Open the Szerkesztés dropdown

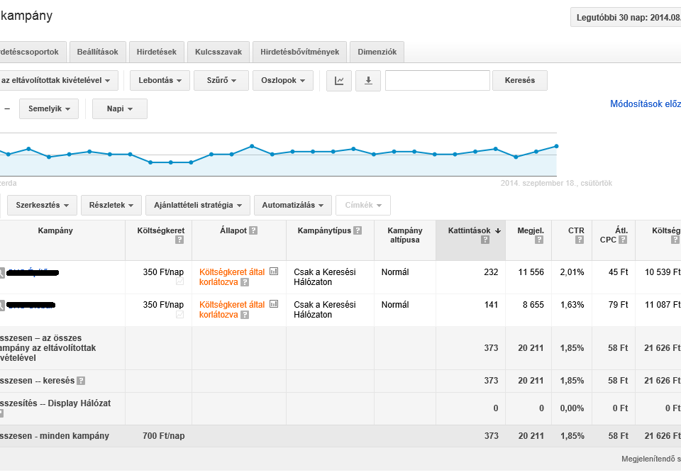(x=42, y=206)
